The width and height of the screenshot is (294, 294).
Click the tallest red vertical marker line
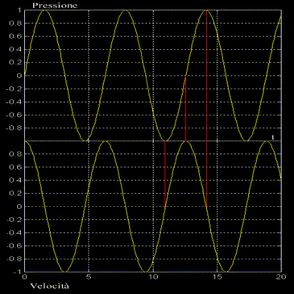click(206, 109)
